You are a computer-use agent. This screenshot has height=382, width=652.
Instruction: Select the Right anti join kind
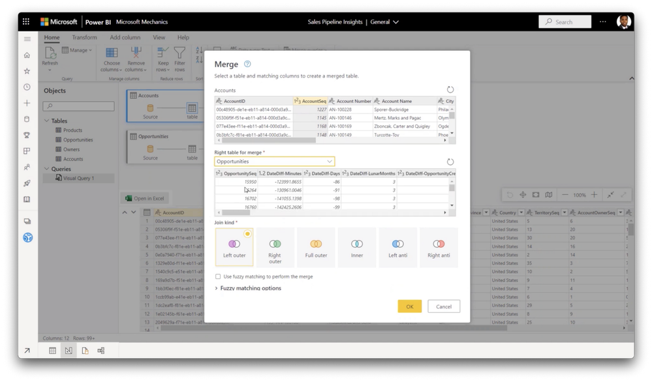[x=439, y=247]
